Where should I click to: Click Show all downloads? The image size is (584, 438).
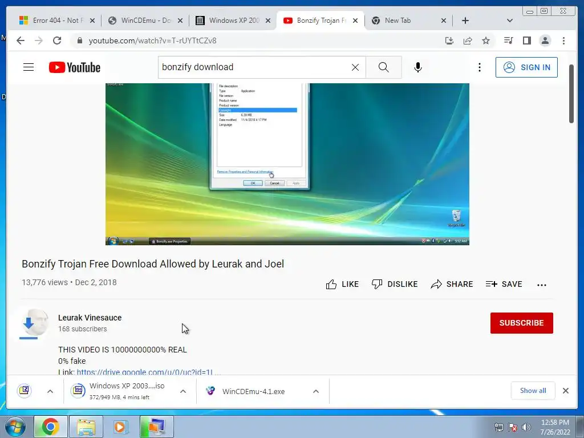point(533,391)
